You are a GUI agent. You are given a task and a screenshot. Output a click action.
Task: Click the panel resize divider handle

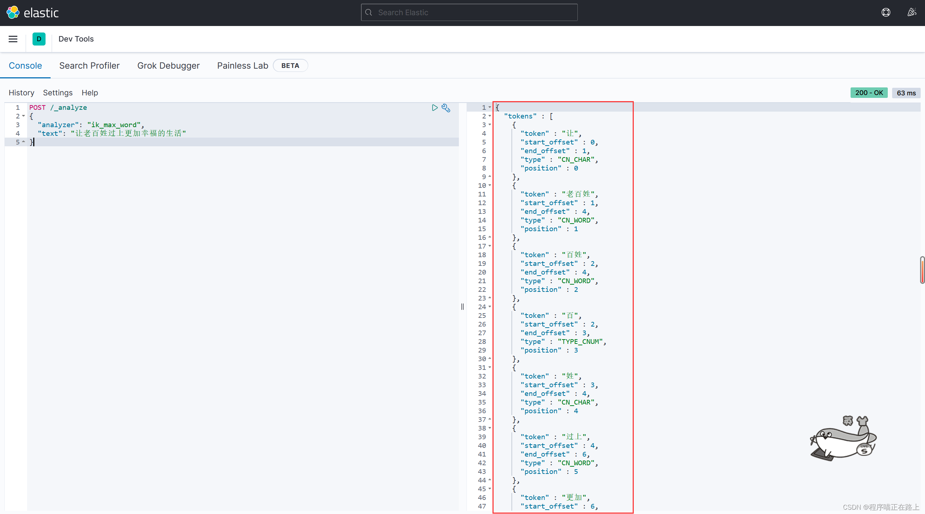462,307
